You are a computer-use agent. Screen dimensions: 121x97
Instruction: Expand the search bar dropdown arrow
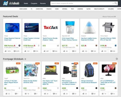click(113, 3)
